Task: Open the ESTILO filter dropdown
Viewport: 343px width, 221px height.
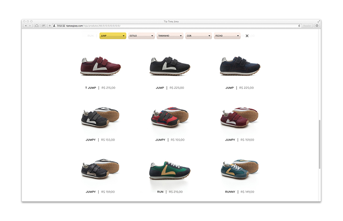Action: click(x=141, y=36)
